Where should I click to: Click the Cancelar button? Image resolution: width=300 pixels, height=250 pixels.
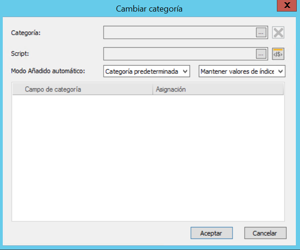tap(265, 233)
